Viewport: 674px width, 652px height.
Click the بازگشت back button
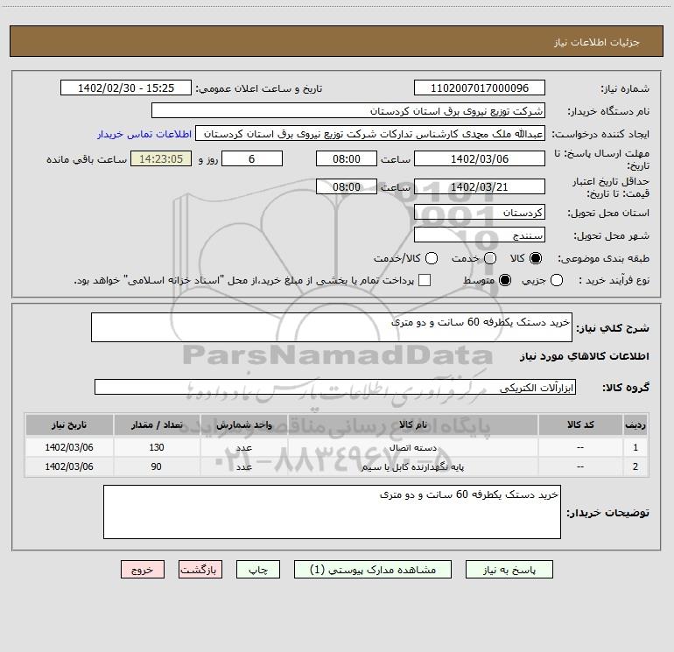[x=200, y=570]
